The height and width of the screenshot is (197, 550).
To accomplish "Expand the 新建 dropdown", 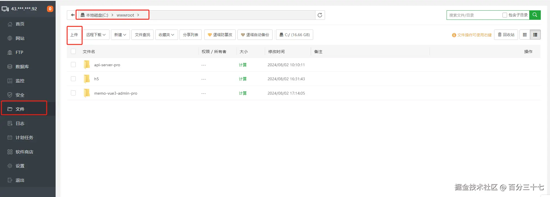I will point(120,35).
